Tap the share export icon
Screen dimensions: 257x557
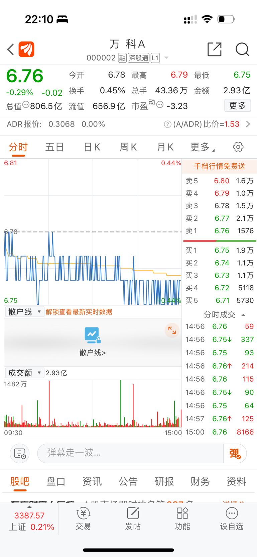[215, 49]
